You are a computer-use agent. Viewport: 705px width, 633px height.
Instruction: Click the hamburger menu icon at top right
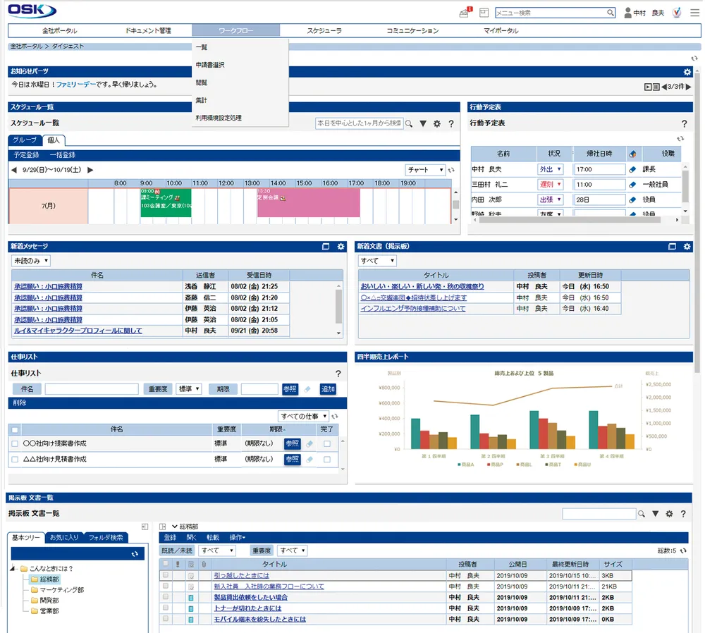[694, 13]
